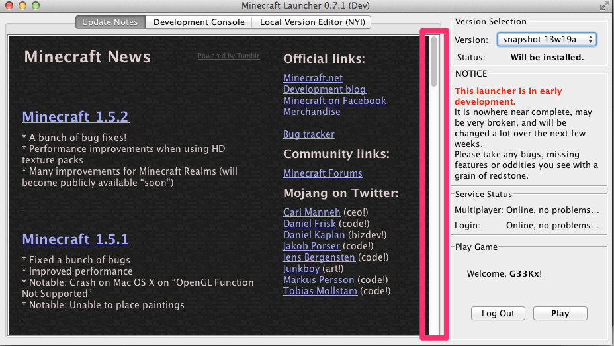Click the 'Mojang on Twitter:' heading
Image resolution: width=614 pixels, height=346 pixels.
[341, 193]
